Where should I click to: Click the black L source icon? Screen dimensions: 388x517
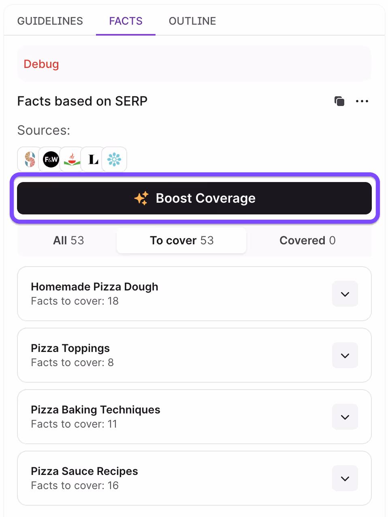(93, 159)
